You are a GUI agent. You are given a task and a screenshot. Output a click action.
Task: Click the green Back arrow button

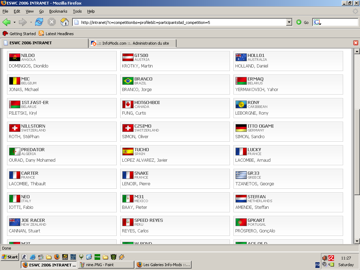[x=6, y=22]
